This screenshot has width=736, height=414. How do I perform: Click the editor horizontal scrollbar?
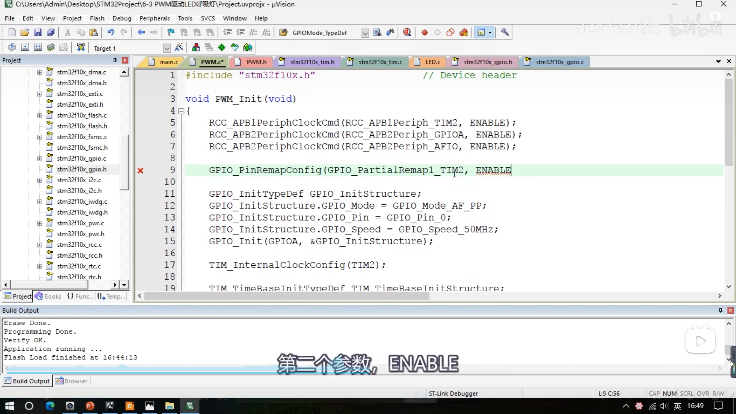pos(286,296)
